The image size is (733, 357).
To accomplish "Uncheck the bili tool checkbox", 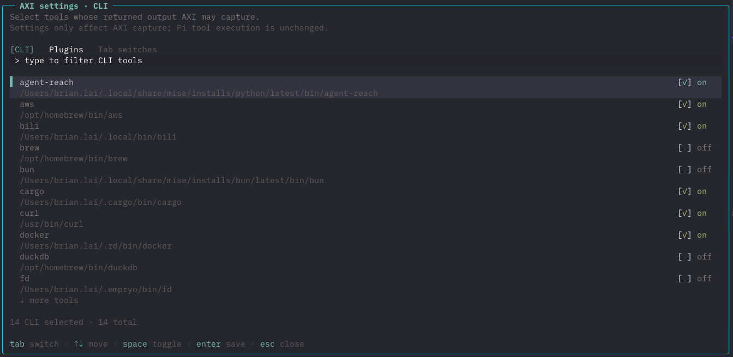I will 684,126.
